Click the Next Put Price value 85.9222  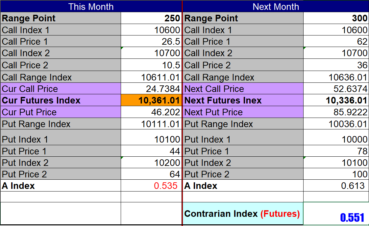coord(335,112)
